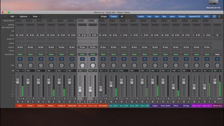Toggle the Inst channel filter button

tap(149, 16)
